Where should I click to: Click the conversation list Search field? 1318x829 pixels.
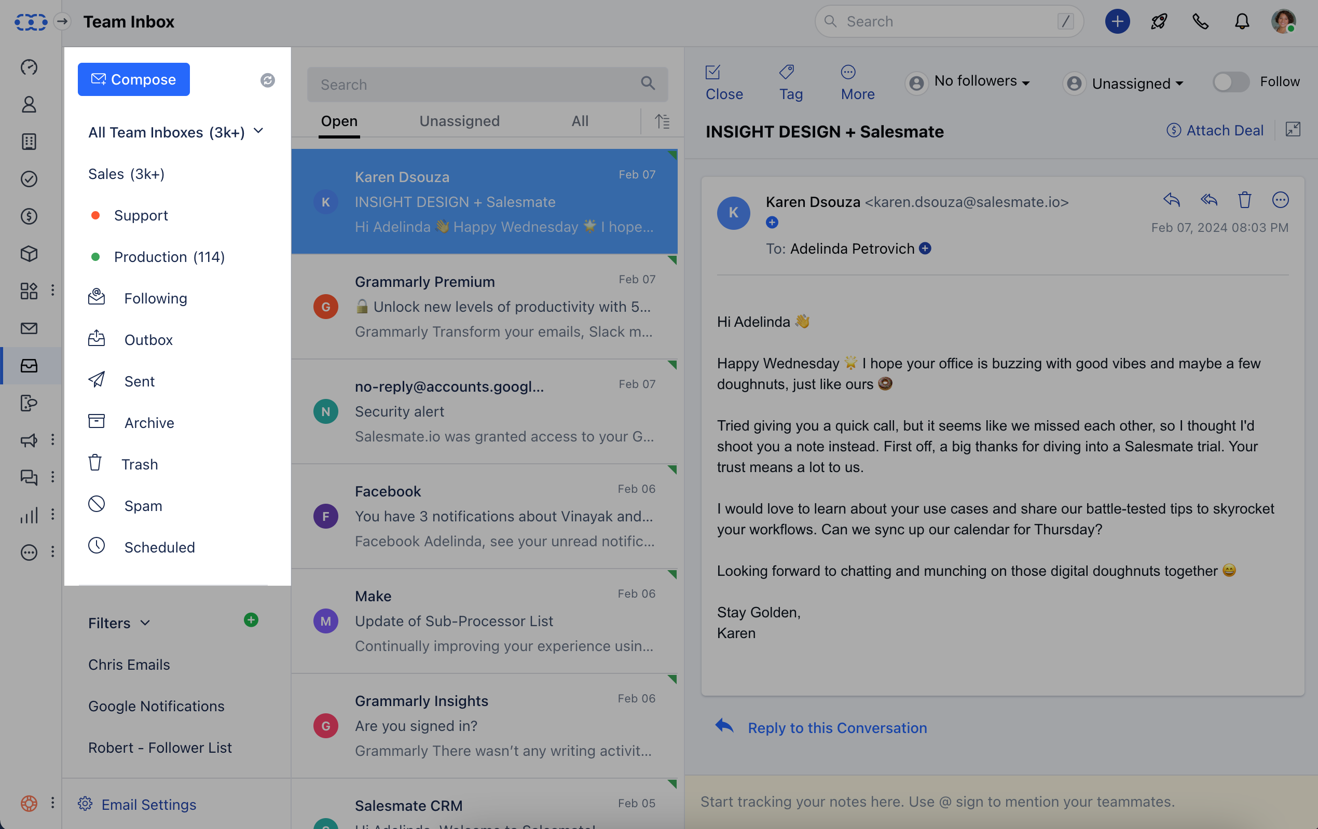(x=476, y=85)
